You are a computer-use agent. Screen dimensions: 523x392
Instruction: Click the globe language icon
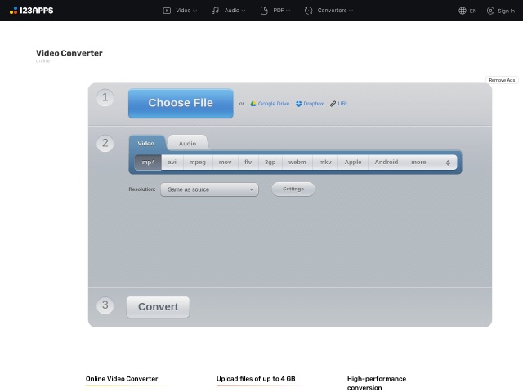coord(463,11)
